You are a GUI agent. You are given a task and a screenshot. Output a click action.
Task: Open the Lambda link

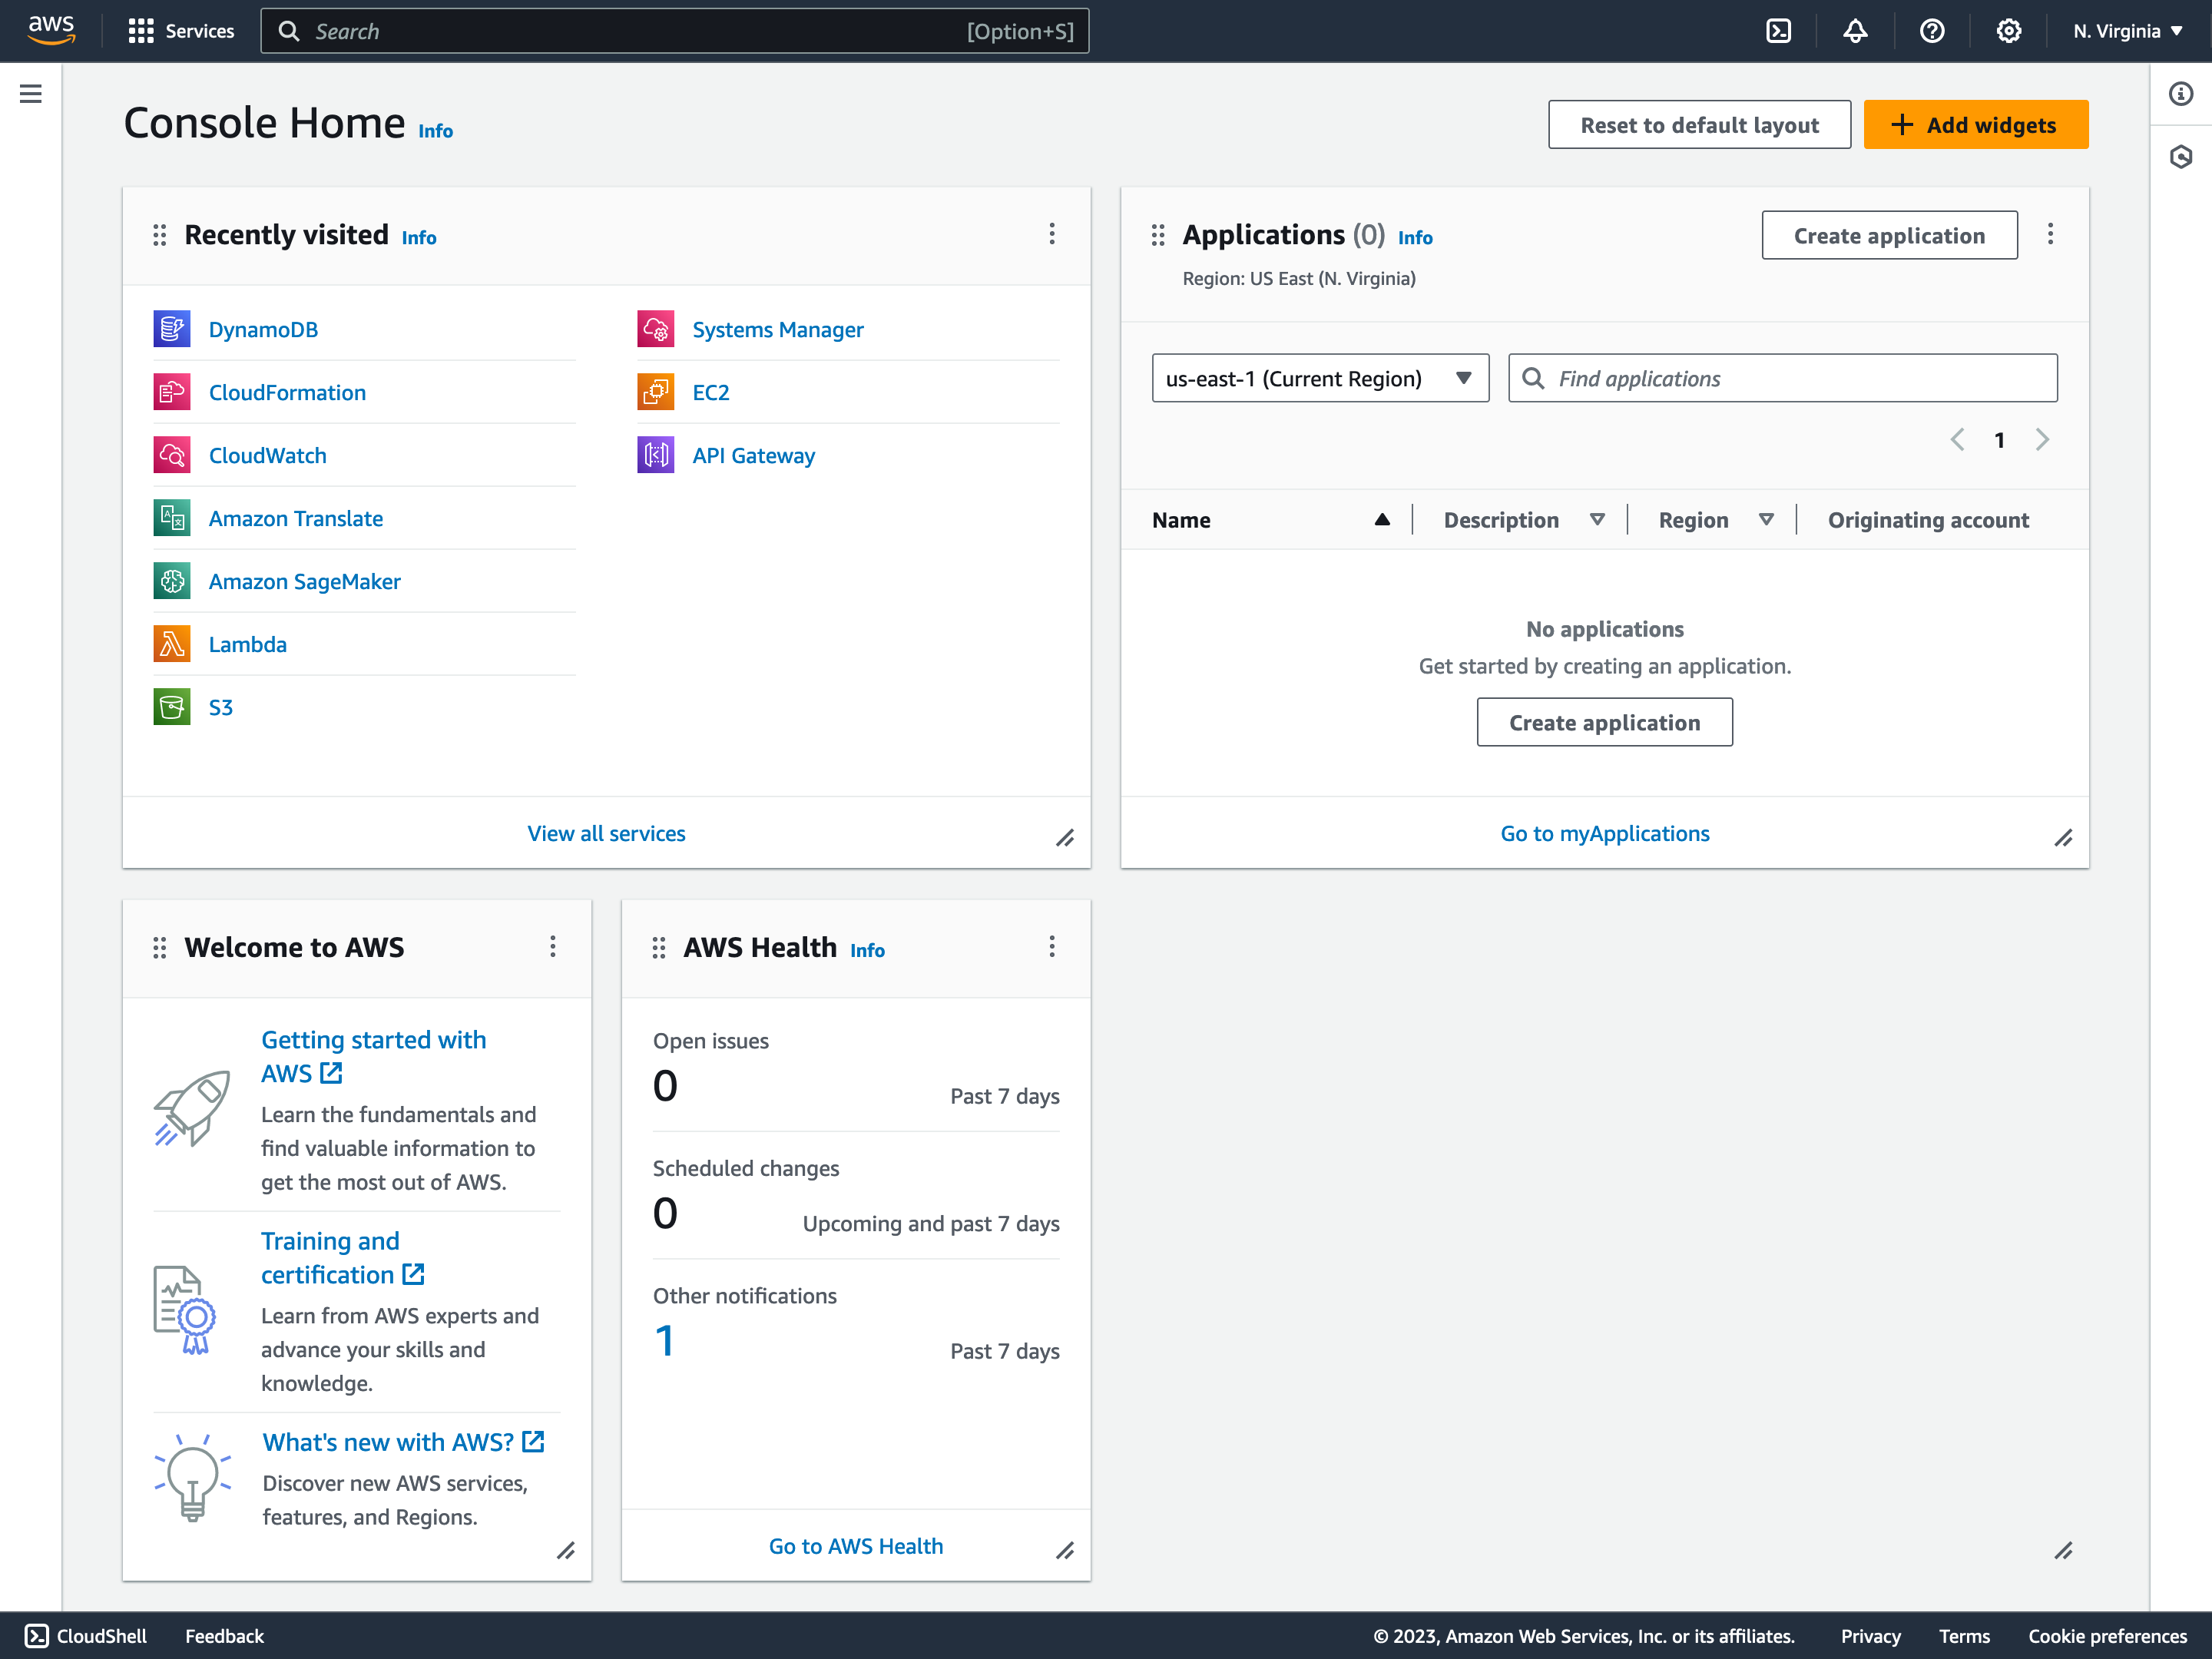[248, 644]
